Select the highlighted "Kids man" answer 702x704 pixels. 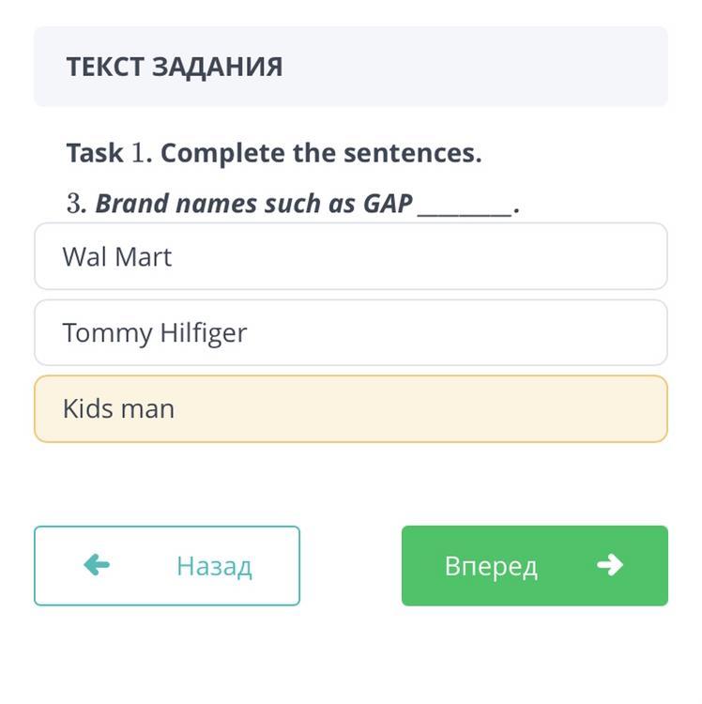coord(350,408)
